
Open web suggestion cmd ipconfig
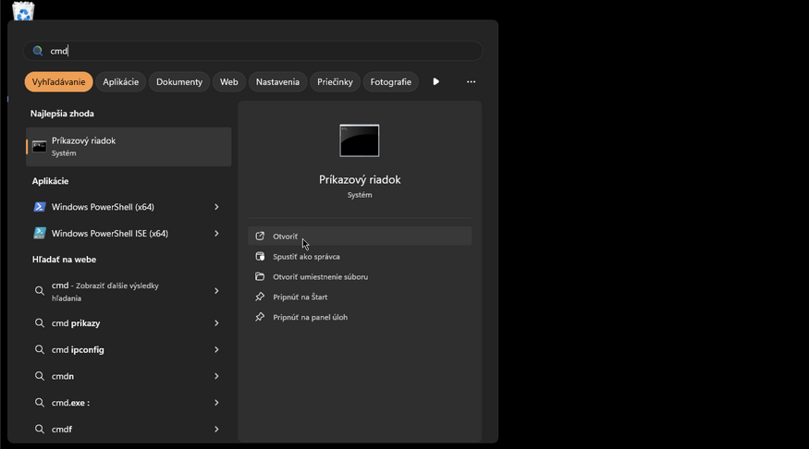(x=129, y=349)
